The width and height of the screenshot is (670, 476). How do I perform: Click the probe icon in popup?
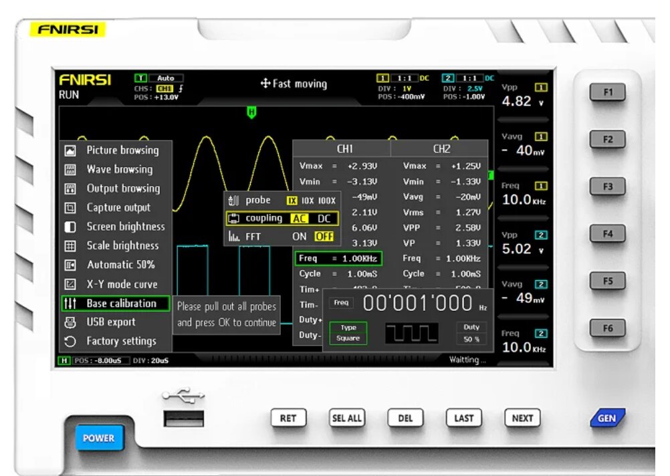[233, 200]
